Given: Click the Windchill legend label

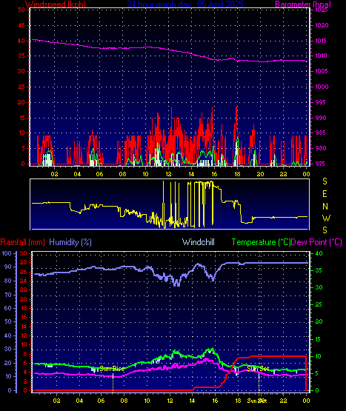Looking at the screenshot, I should (199, 242).
